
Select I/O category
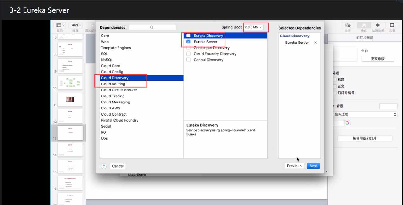click(x=142, y=132)
